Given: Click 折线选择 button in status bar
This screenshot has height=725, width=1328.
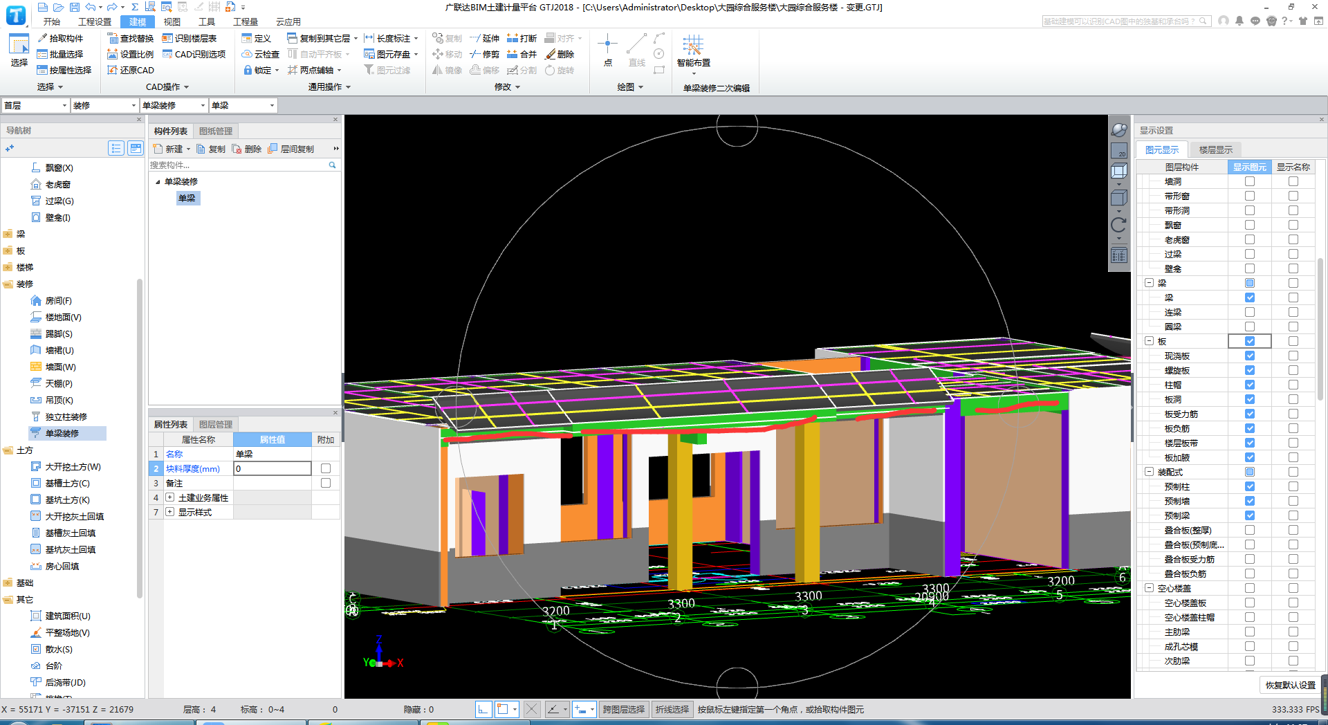Looking at the screenshot, I should coord(672,709).
